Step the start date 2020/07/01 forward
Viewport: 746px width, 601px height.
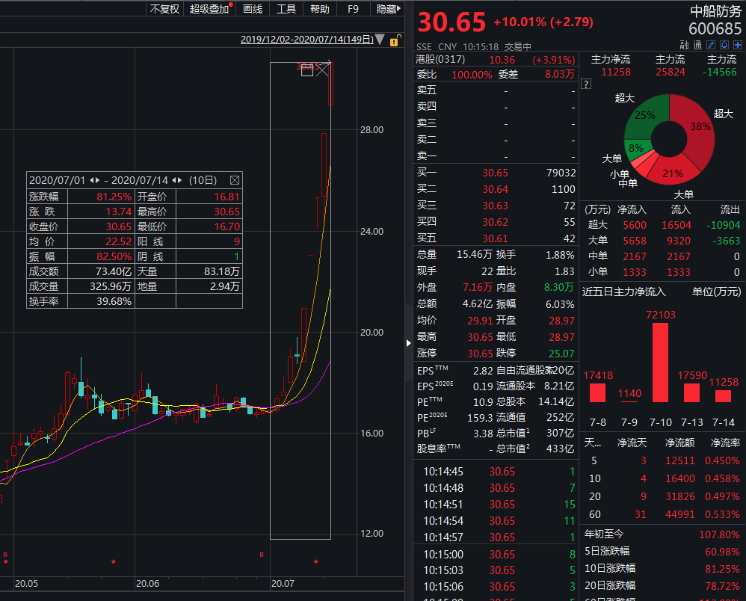pyautogui.click(x=97, y=180)
